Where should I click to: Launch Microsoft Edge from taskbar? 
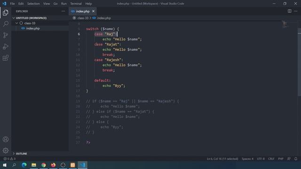tap(24, 165)
